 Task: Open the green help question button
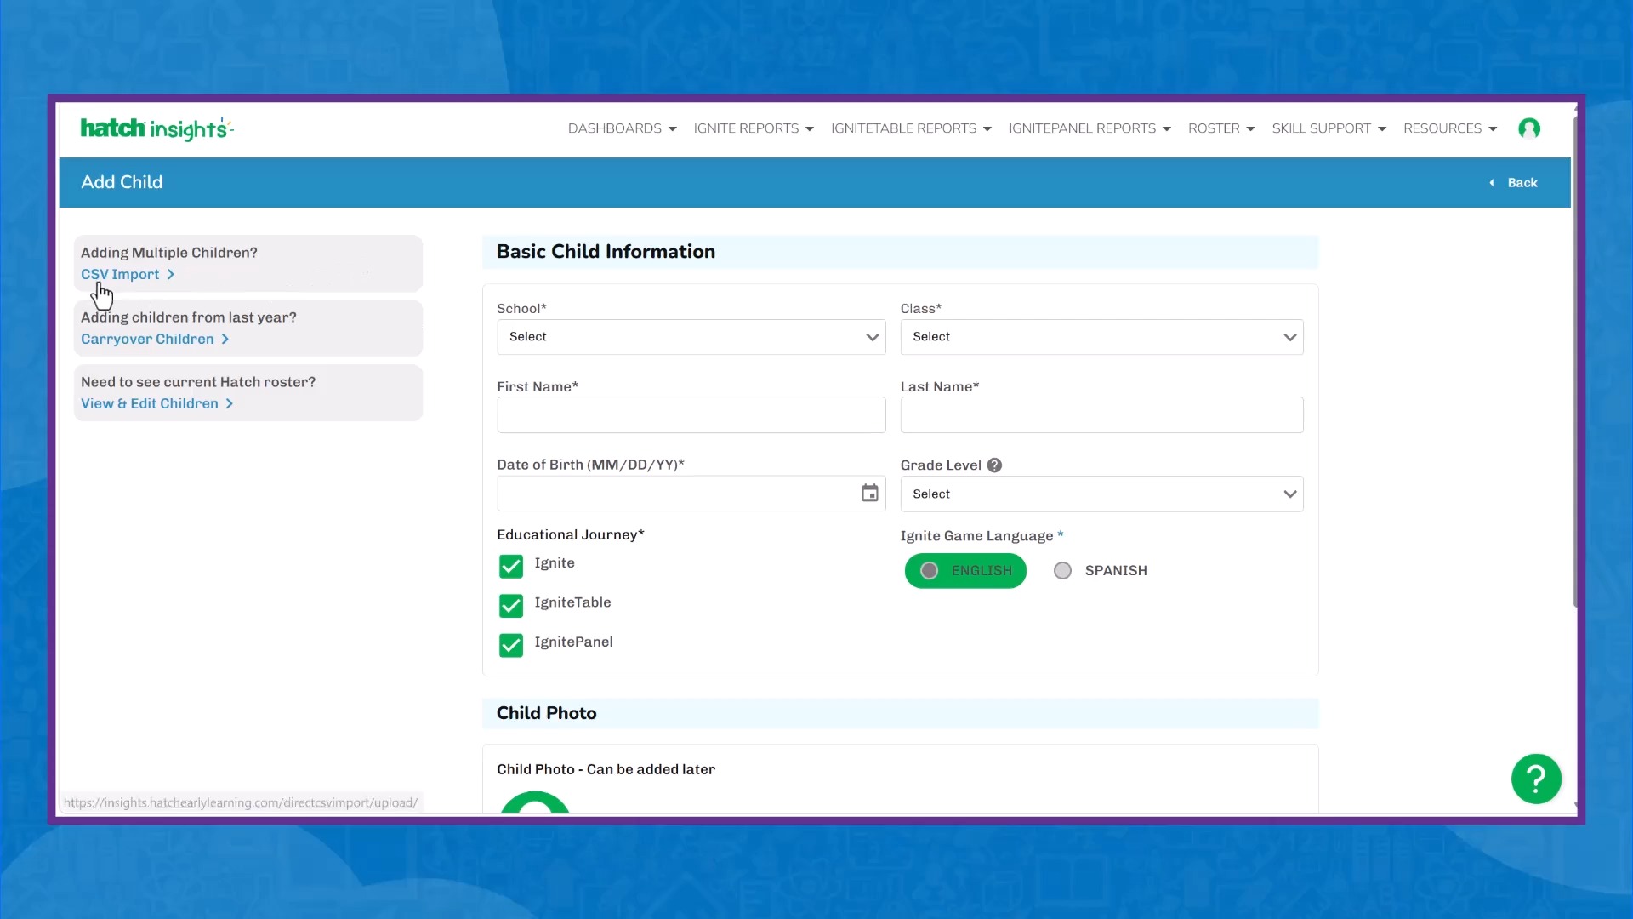[1536, 779]
